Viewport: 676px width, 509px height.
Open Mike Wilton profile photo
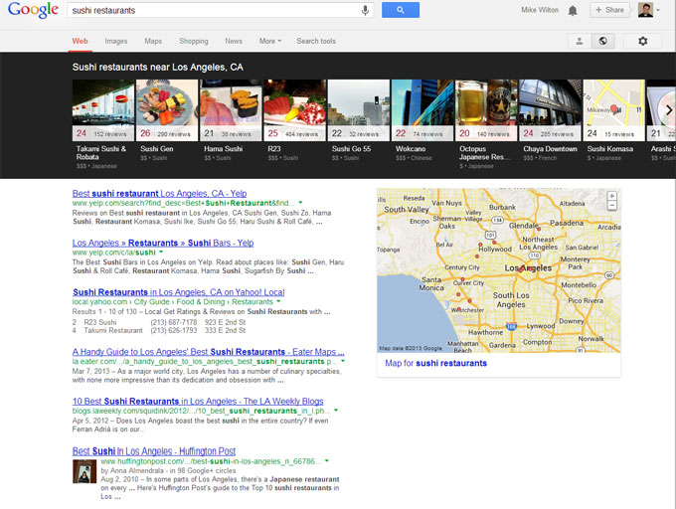(x=645, y=10)
